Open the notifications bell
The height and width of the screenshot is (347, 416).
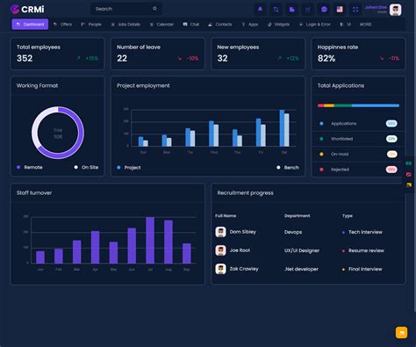coord(260,10)
